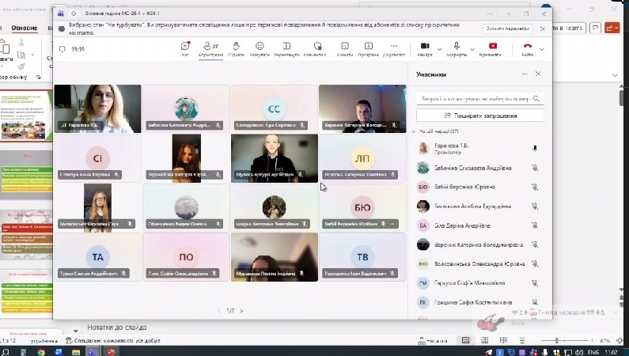Open more actions (Додатково) in meeting toolbar
Viewport: 629px width, 356px height.
click(393, 49)
